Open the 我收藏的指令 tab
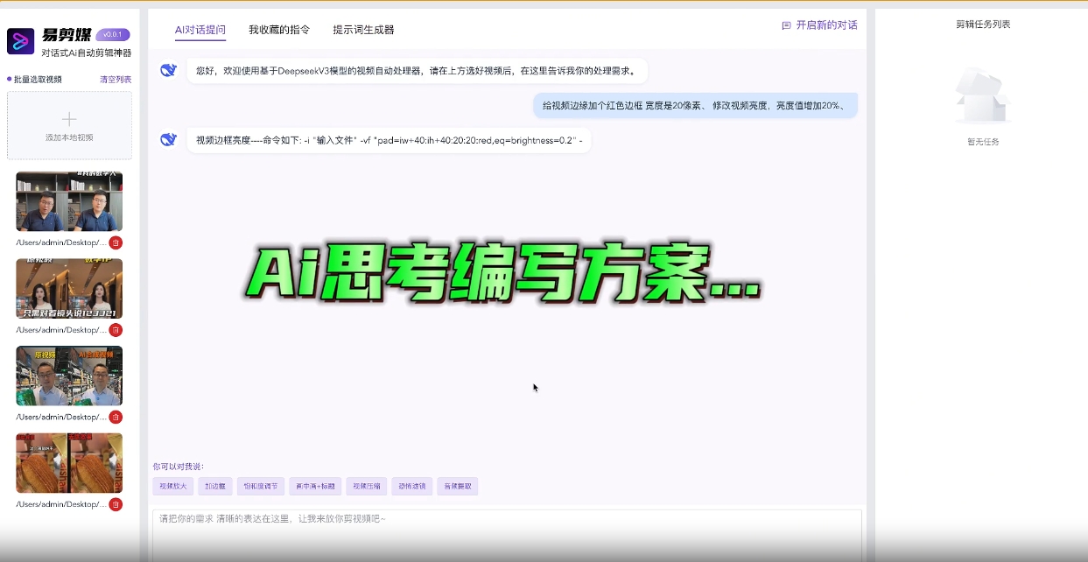Screen dimensions: 1088x562 point(279,30)
